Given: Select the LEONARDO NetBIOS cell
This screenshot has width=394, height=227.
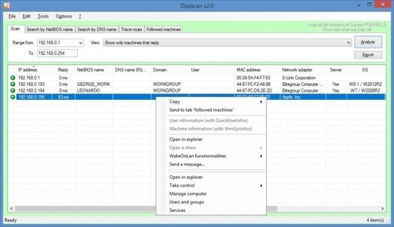Looking at the screenshot, I should 88,90.
